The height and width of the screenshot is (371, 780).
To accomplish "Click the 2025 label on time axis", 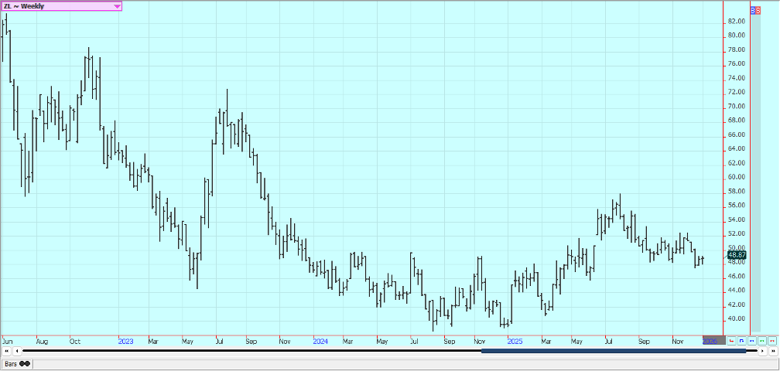I will click(x=515, y=340).
